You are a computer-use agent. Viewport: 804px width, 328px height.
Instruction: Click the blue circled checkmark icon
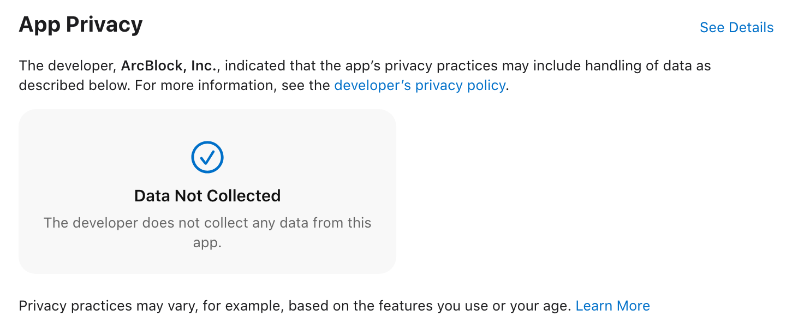pos(207,157)
